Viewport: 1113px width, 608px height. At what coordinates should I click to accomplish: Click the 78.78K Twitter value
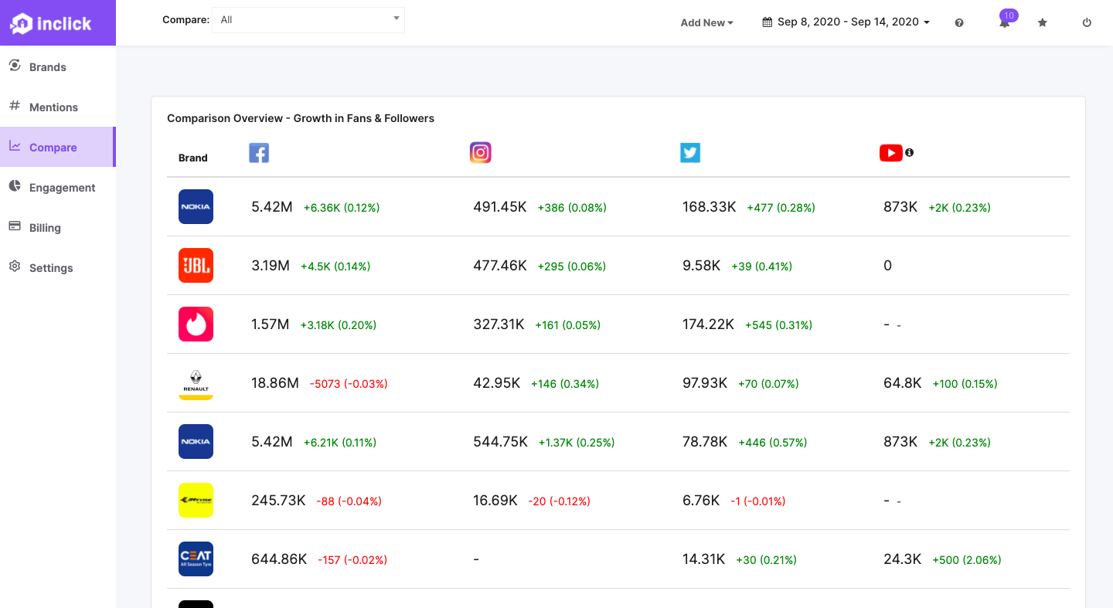click(705, 442)
